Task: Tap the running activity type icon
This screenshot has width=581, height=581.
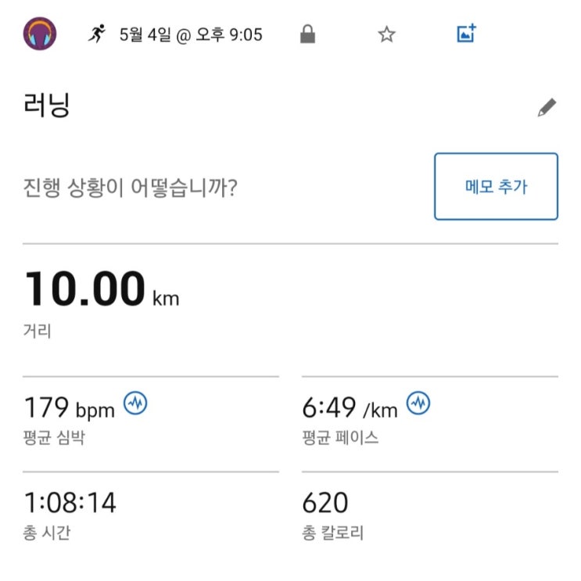Action: pyautogui.click(x=97, y=34)
